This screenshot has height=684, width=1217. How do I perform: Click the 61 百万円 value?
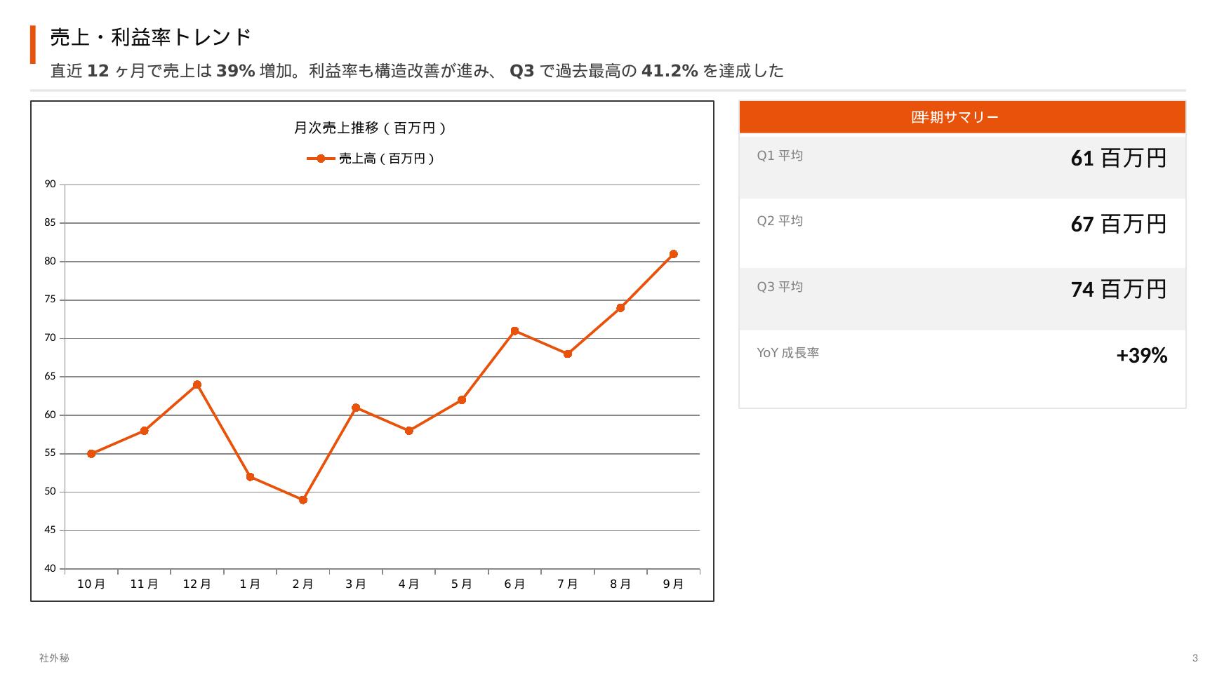point(1118,159)
